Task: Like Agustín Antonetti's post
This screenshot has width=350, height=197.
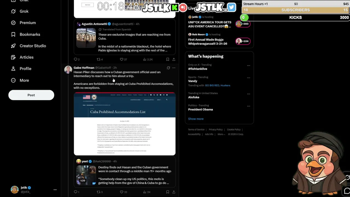Action: pyautogui.click(x=123, y=59)
